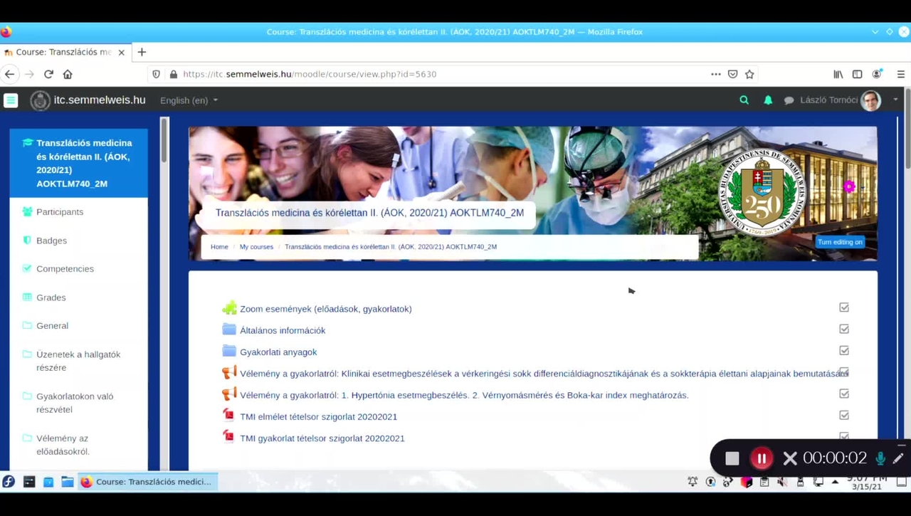The width and height of the screenshot is (911, 516).
Task: Open TMI elmélet tételsor szigorlat 20202021 link
Action: pyautogui.click(x=318, y=416)
